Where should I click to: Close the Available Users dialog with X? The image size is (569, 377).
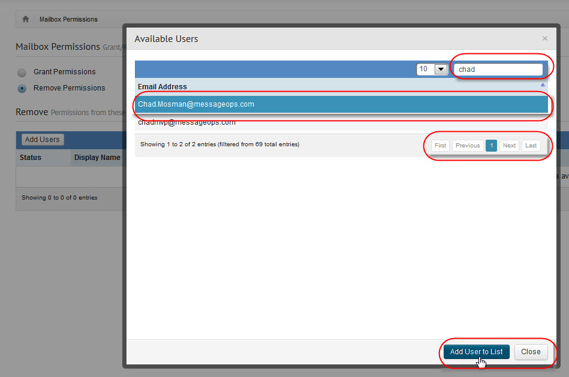544,38
